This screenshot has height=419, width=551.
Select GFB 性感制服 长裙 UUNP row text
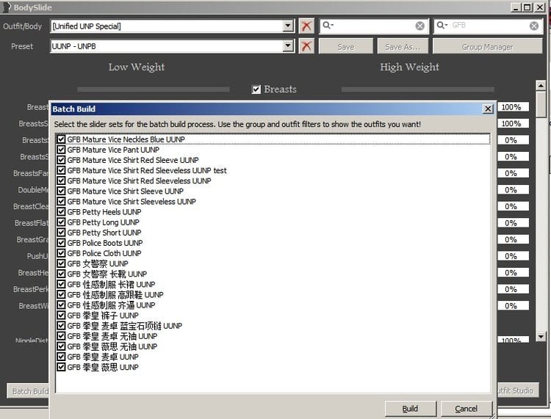tap(111, 285)
